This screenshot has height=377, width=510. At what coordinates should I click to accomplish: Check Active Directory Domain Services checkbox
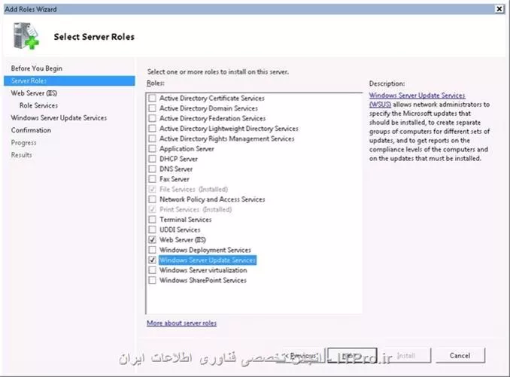pos(152,108)
